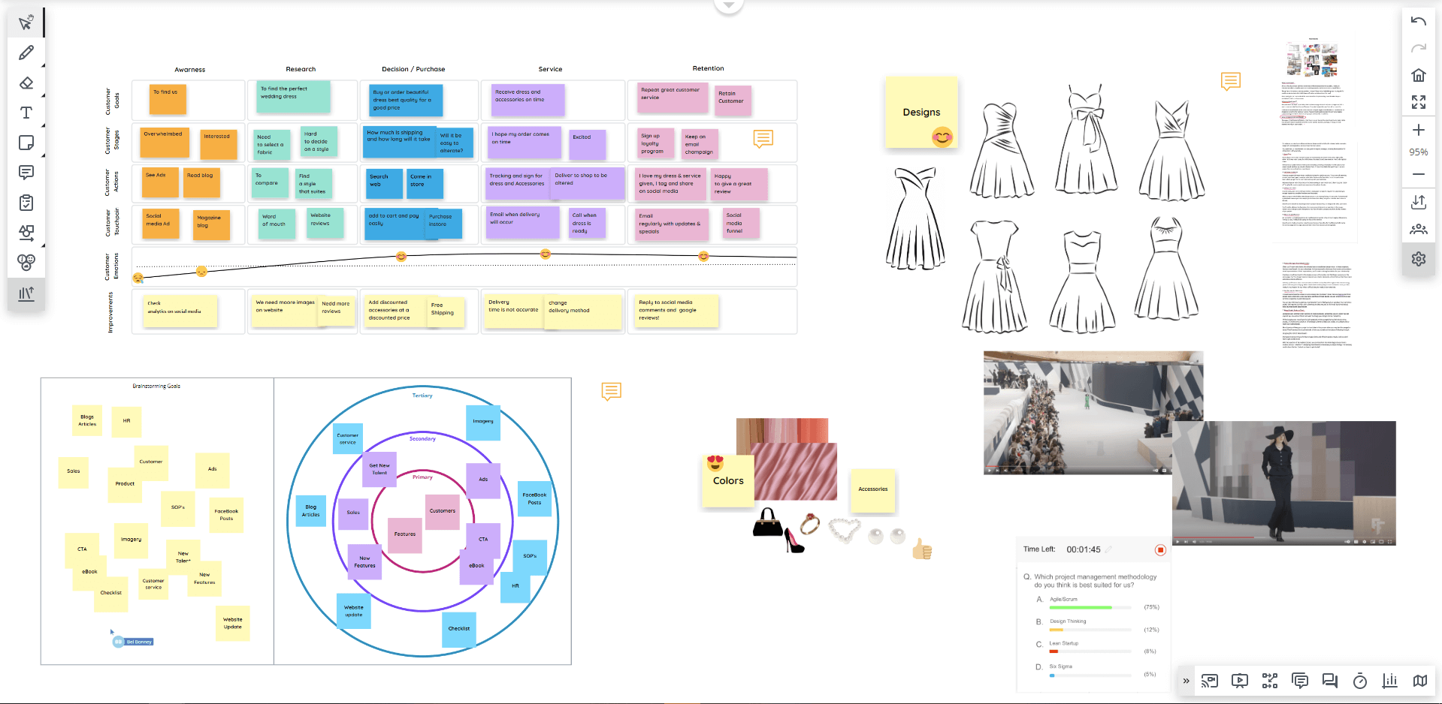Expand hidden toolbar items with chevron
Viewport: 1442px width, 704px height.
click(x=1186, y=681)
